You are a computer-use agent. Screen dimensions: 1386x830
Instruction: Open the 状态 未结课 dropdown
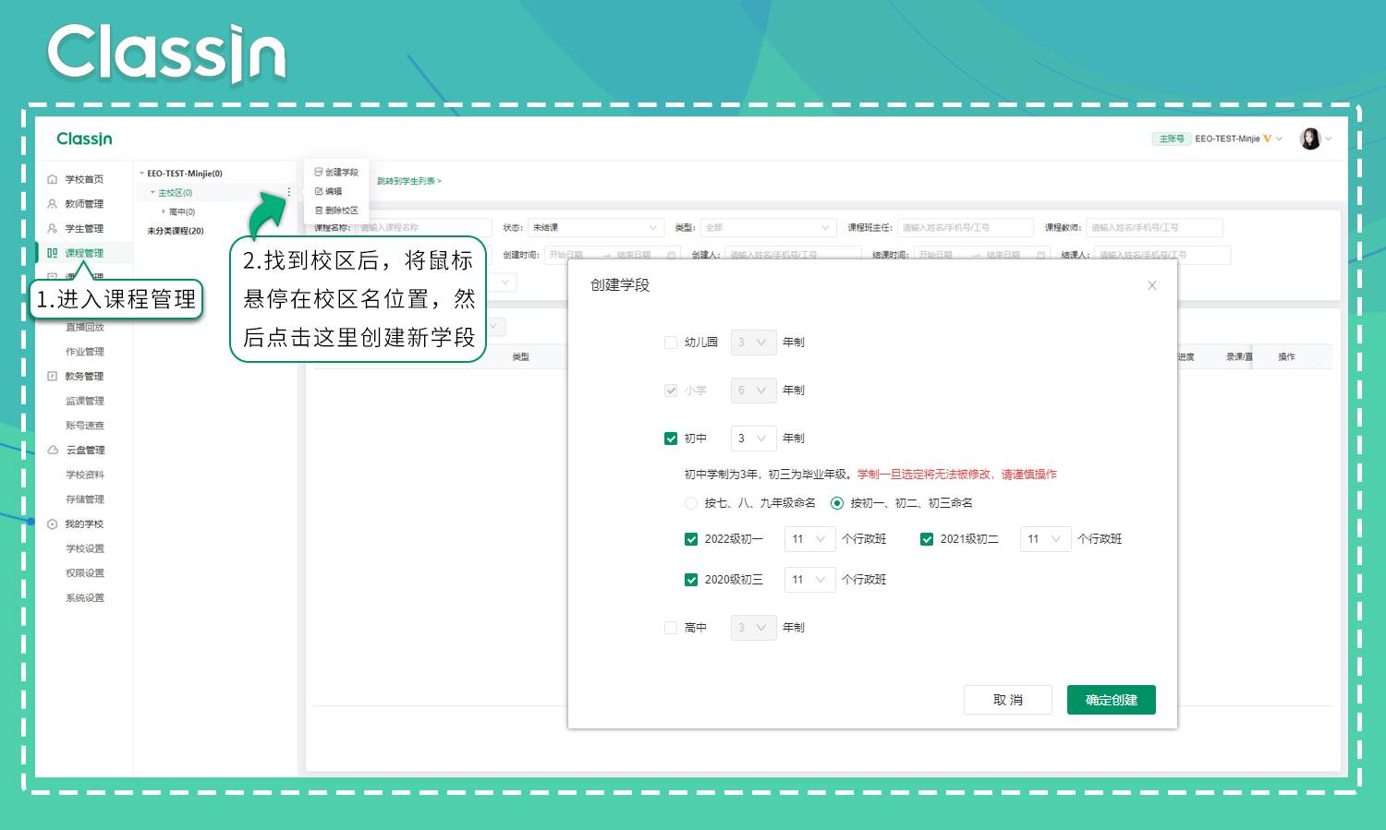pyautogui.click(x=596, y=227)
